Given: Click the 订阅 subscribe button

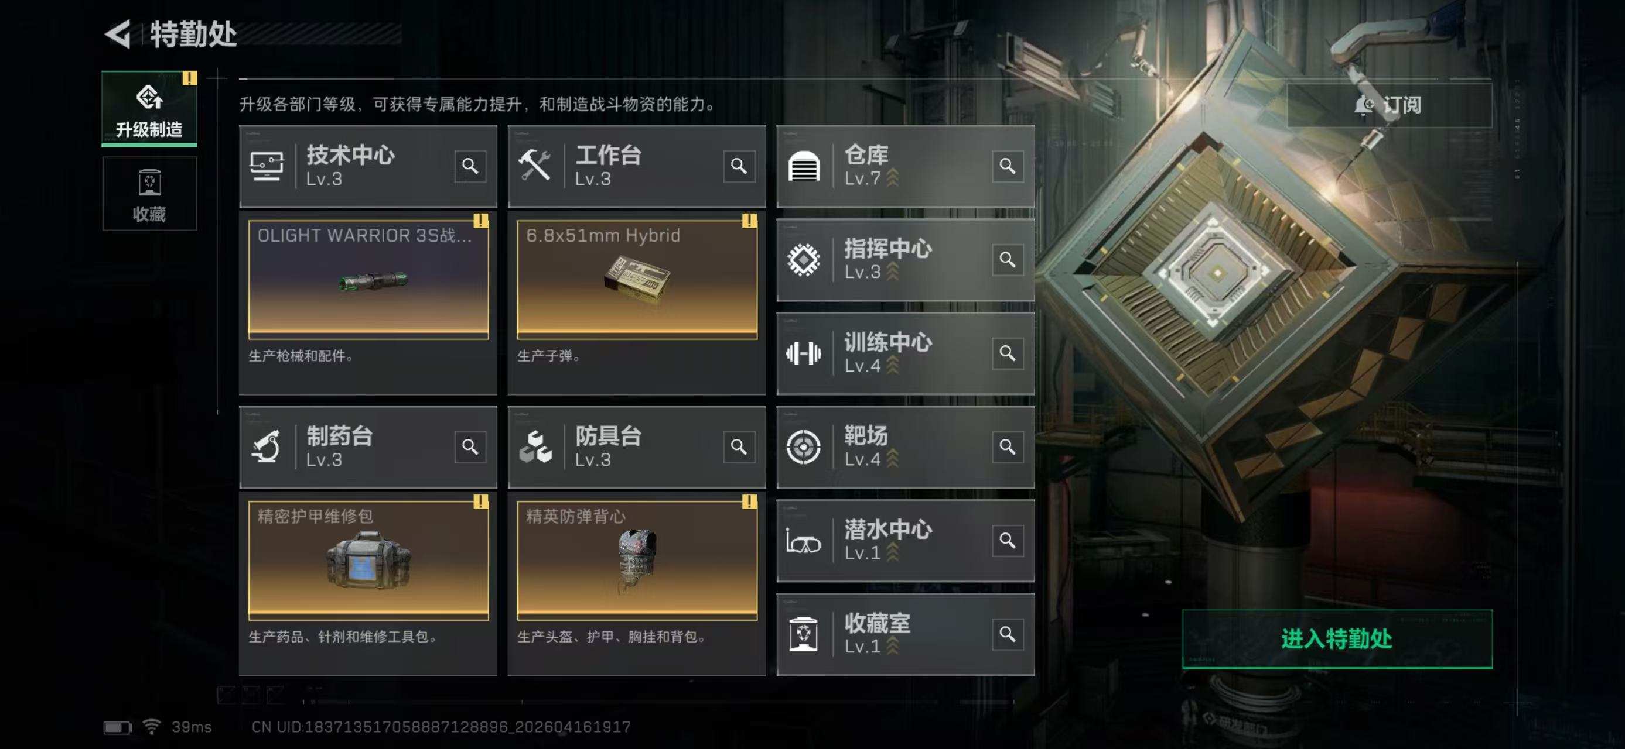Looking at the screenshot, I should coord(1389,105).
